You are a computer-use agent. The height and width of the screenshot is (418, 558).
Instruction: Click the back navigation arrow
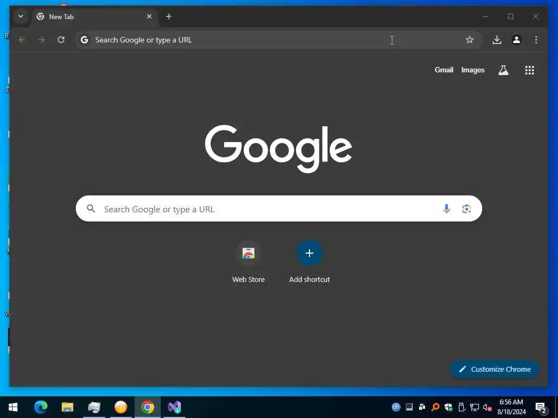[x=22, y=40]
